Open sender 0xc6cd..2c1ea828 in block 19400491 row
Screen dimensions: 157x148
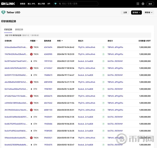[x=86, y=117]
